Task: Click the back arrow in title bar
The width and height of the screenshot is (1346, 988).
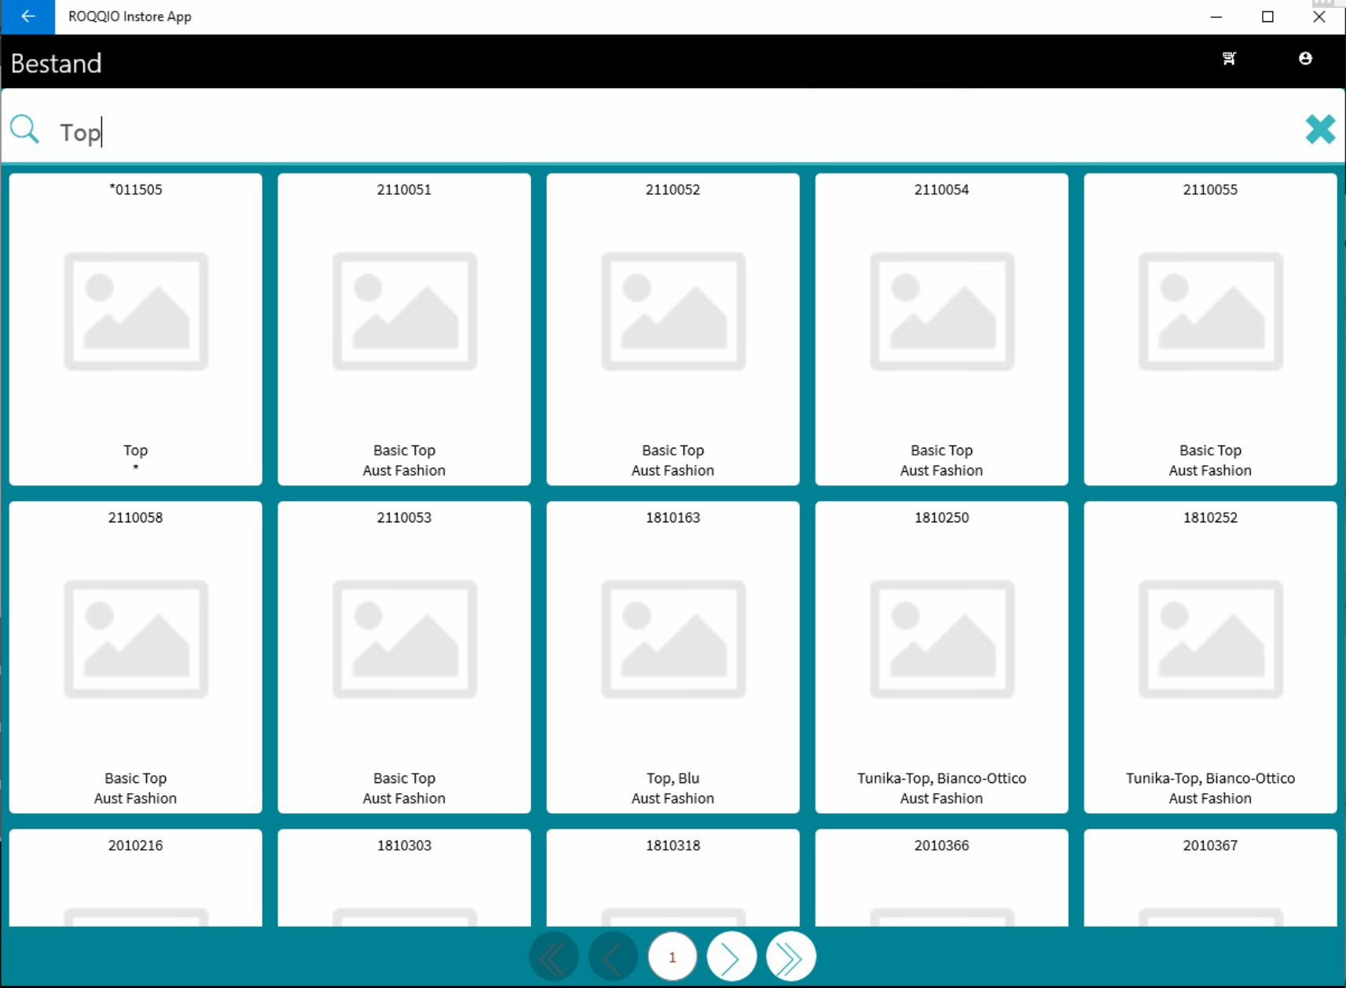Action: (28, 16)
